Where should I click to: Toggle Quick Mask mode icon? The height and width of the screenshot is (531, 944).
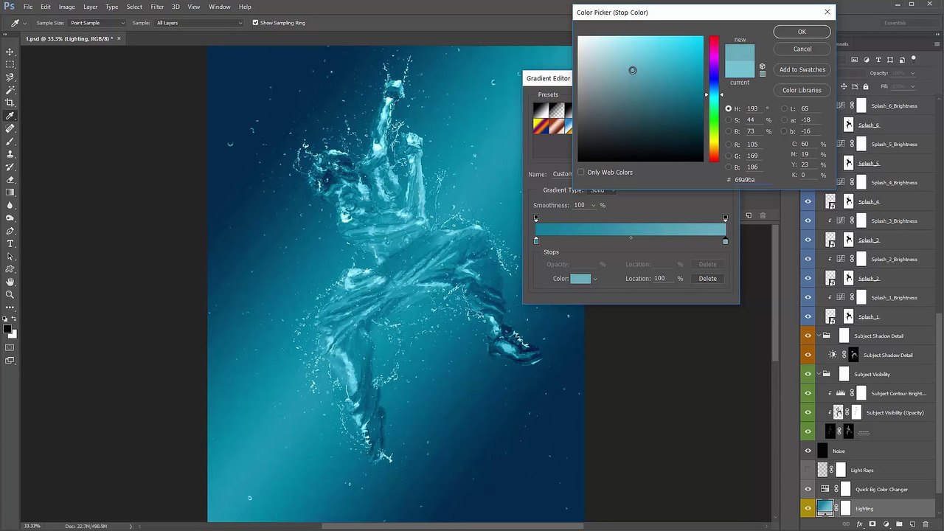click(x=10, y=347)
